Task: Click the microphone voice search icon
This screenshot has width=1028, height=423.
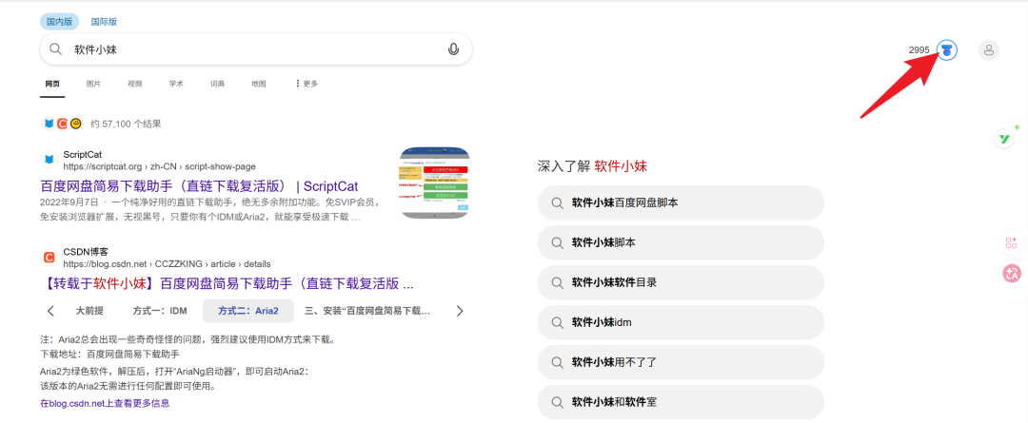Action: pos(453,49)
